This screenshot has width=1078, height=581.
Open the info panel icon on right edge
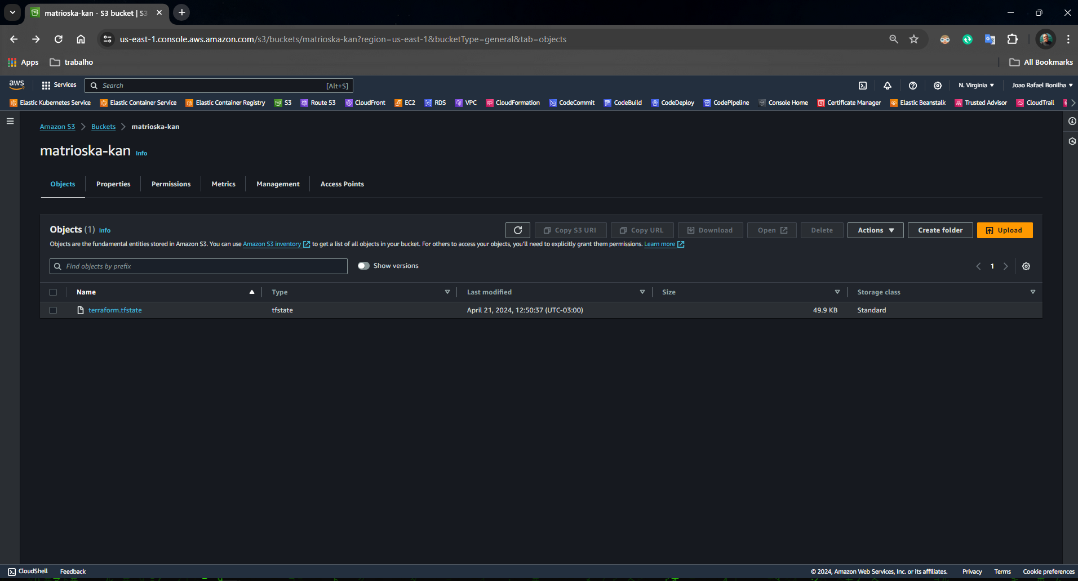click(1072, 121)
